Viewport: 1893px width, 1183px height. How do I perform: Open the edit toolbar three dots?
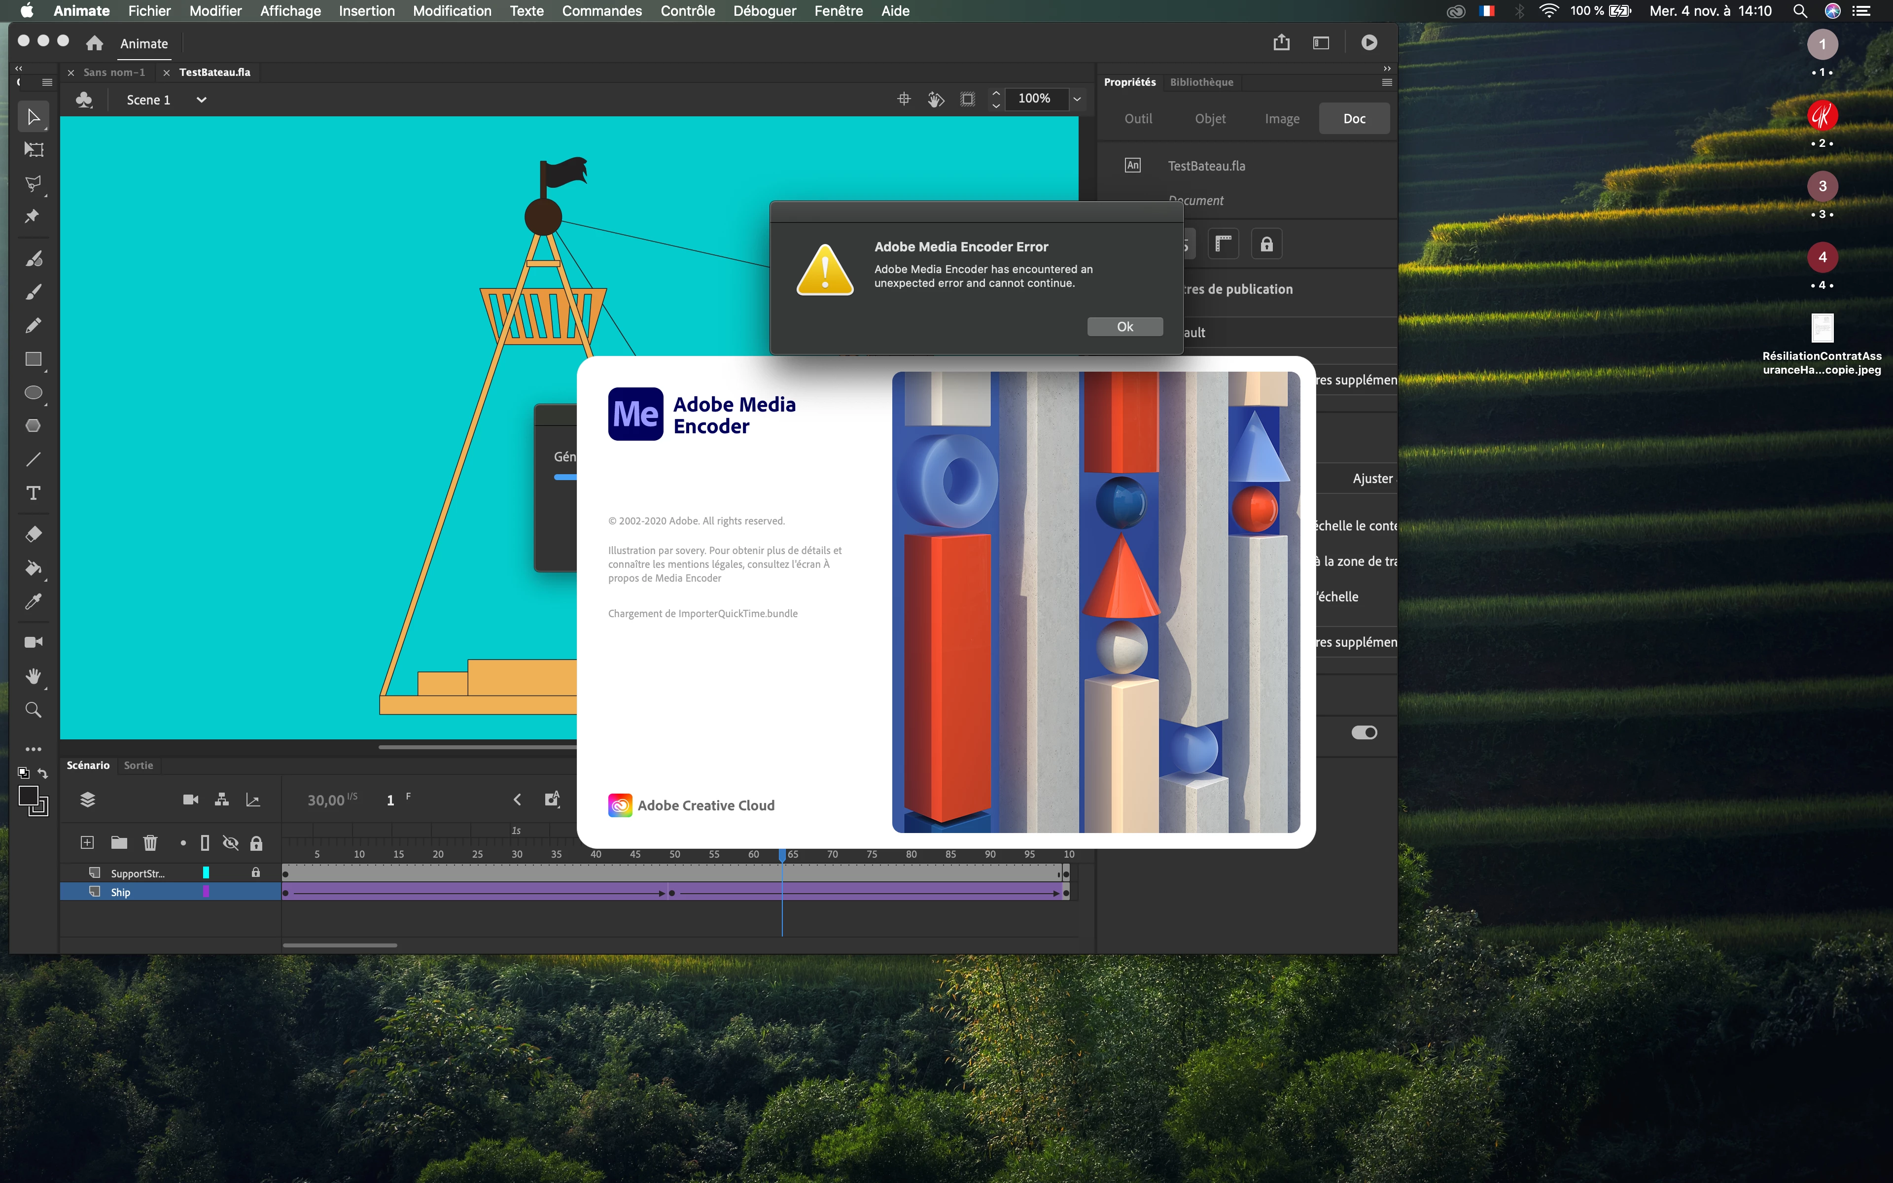(33, 749)
